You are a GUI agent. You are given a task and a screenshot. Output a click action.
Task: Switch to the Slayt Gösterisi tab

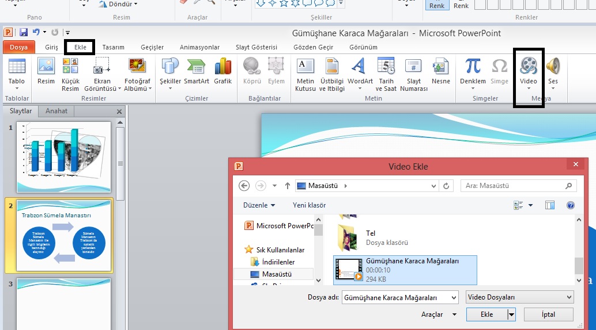256,47
